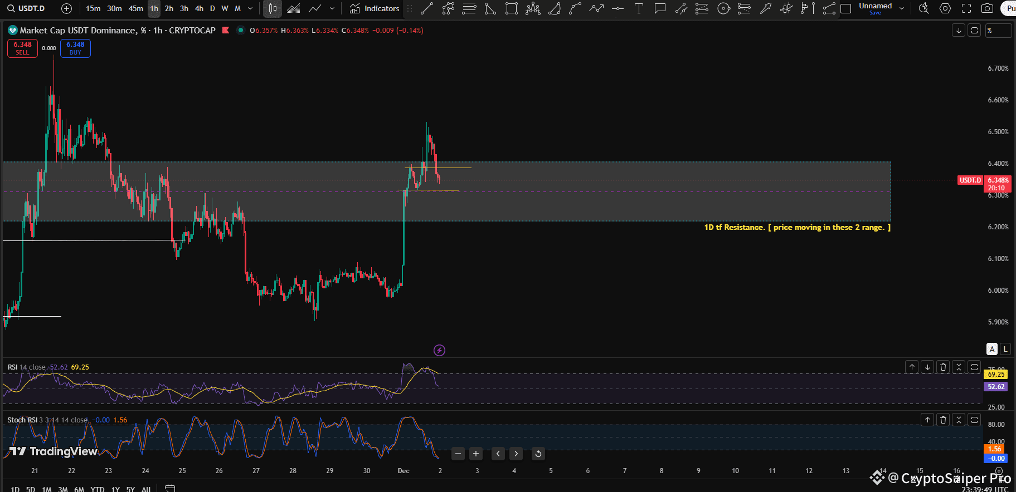Open the Unnamed layout dropdown arrow
The width and height of the screenshot is (1016, 492).
[902, 8]
